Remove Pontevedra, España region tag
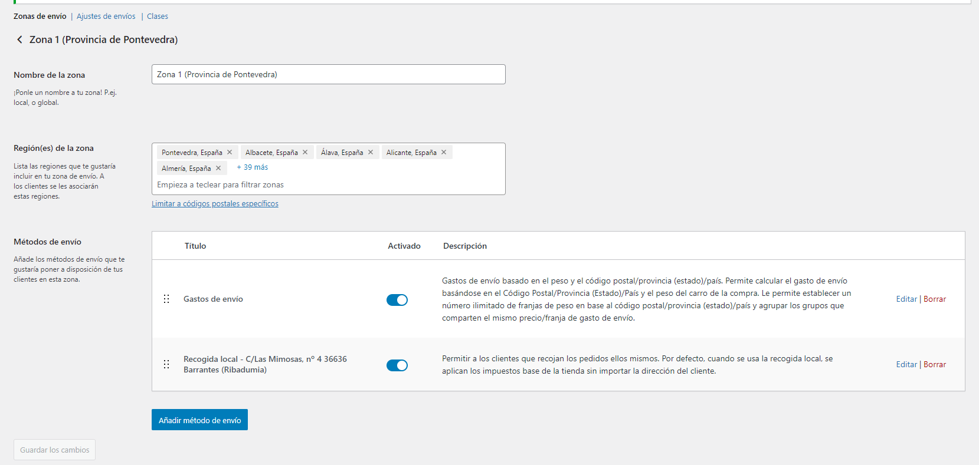Image resolution: width=979 pixels, height=465 pixels. point(230,152)
